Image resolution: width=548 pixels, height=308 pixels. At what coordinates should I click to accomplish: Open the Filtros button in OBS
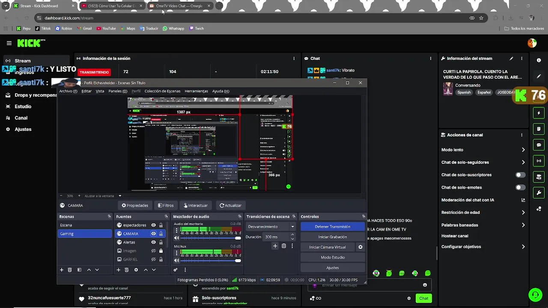[x=166, y=205]
